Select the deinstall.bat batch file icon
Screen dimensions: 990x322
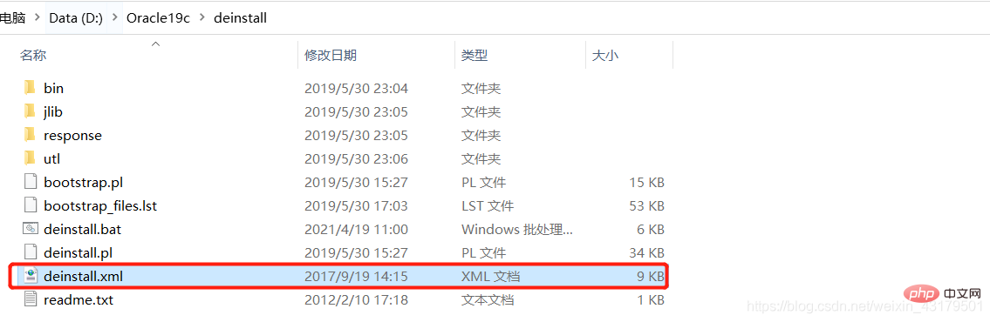click(x=31, y=230)
